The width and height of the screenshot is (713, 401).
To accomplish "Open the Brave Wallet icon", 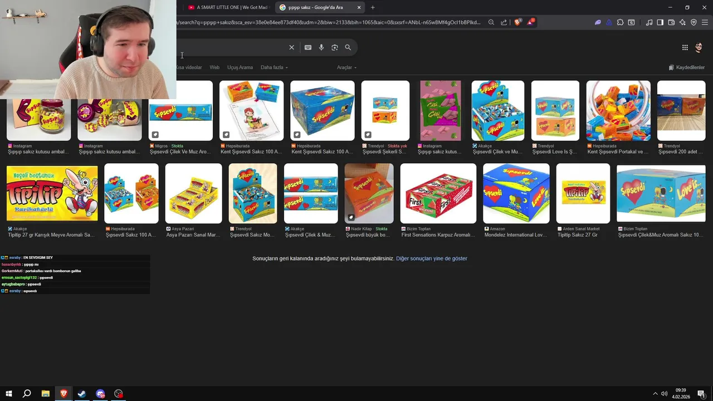I will [671, 22].
